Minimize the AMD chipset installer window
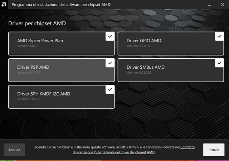This screenshot has height=161, width=229. pos(209,5)
